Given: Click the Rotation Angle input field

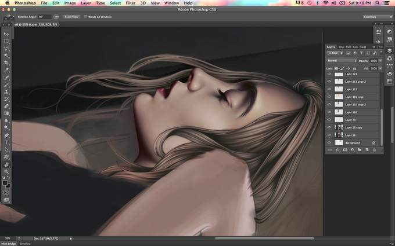Looking at the screenshot, I should (x=44, y=17).
